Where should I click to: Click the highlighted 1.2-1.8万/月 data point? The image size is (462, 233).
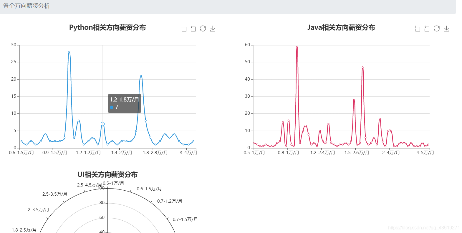click(103, 124)
